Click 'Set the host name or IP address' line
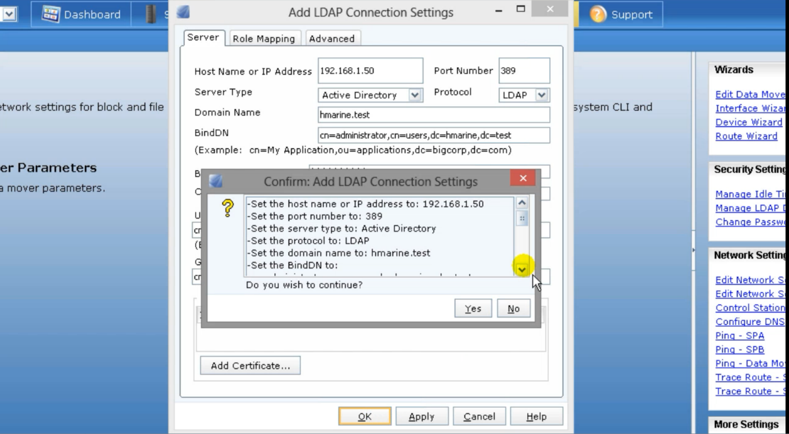 [365, 204]
